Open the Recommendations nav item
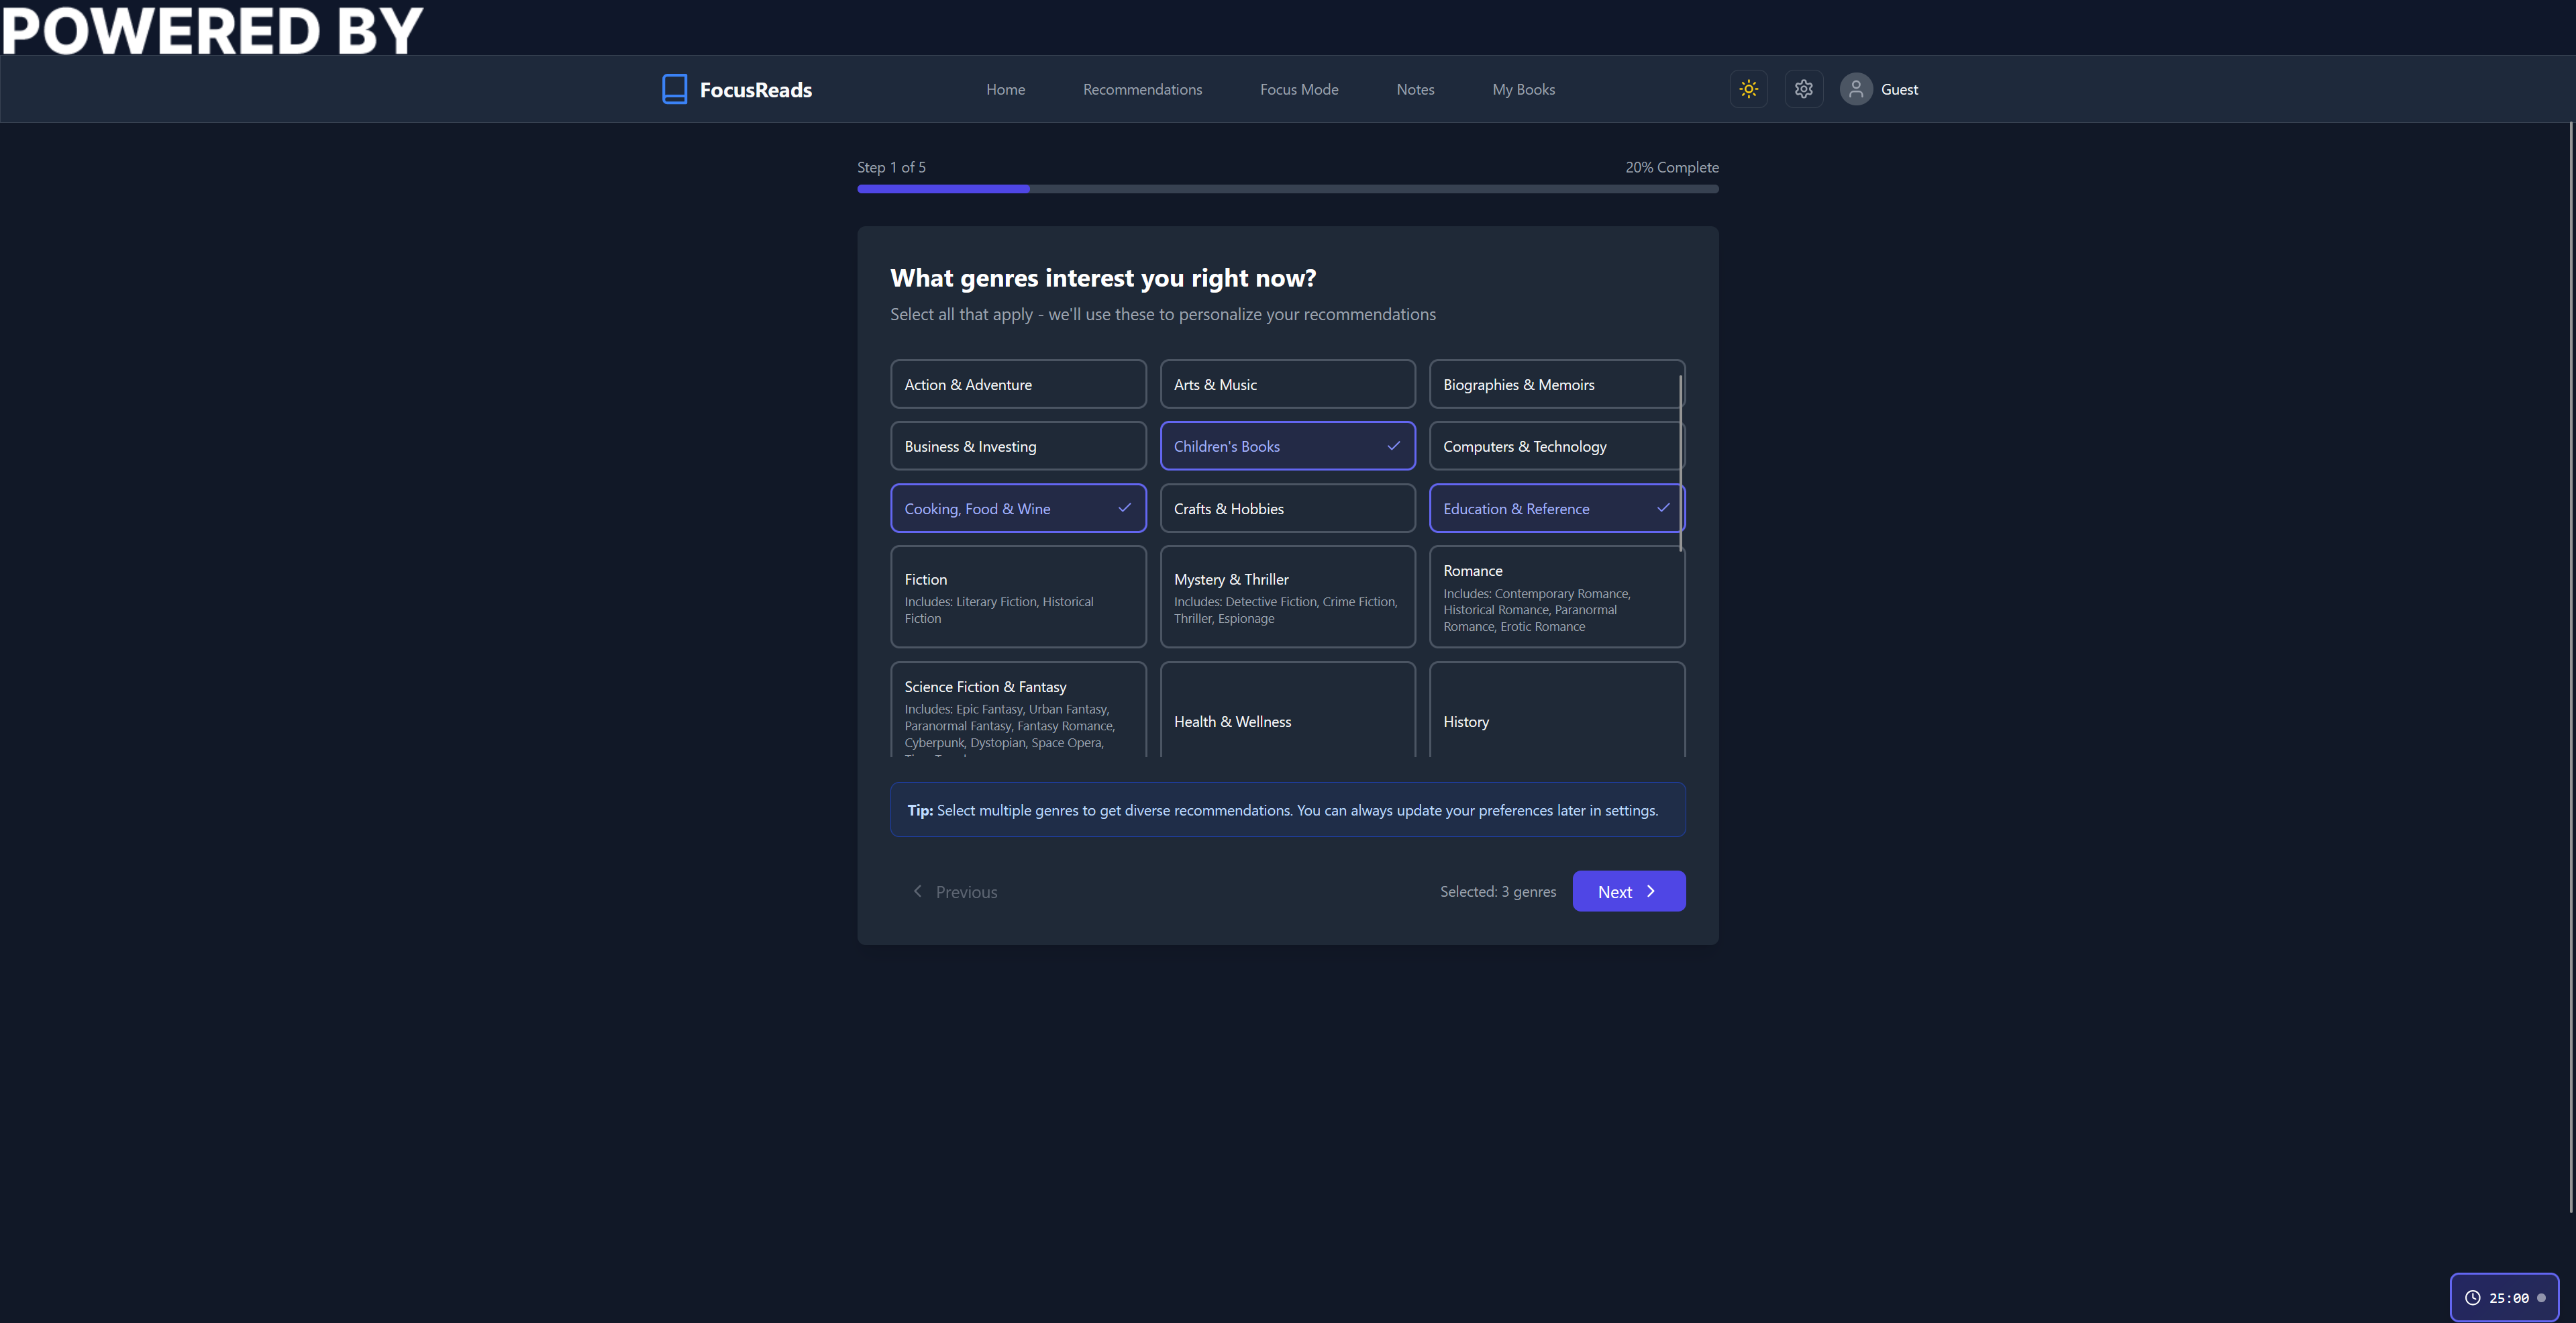 [1142, 89]
